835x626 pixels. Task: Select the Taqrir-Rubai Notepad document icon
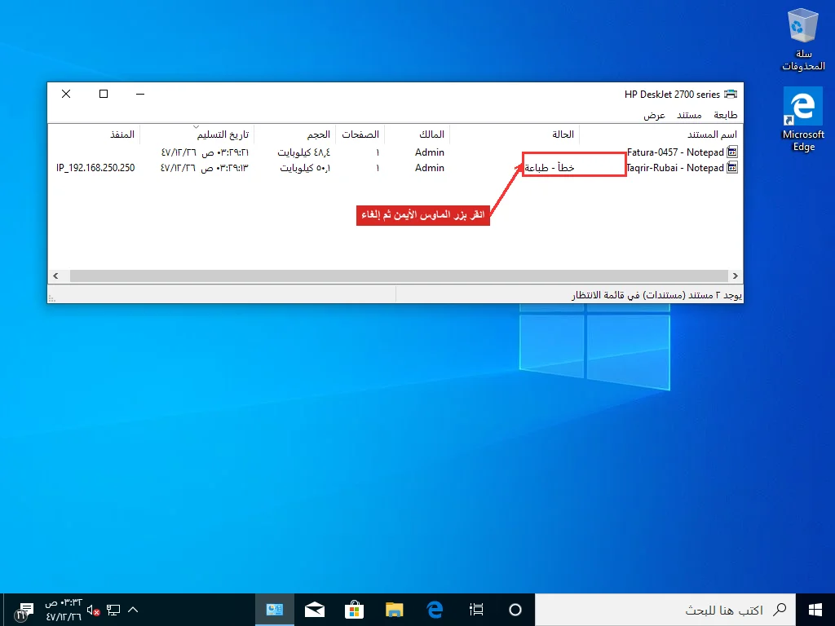pyautogui.click(x=732, y=168)
